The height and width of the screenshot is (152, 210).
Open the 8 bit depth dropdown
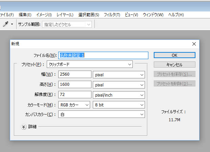[x=119, y=105]
